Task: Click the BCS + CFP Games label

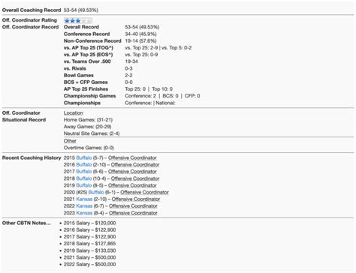Action: coord(86,82)
